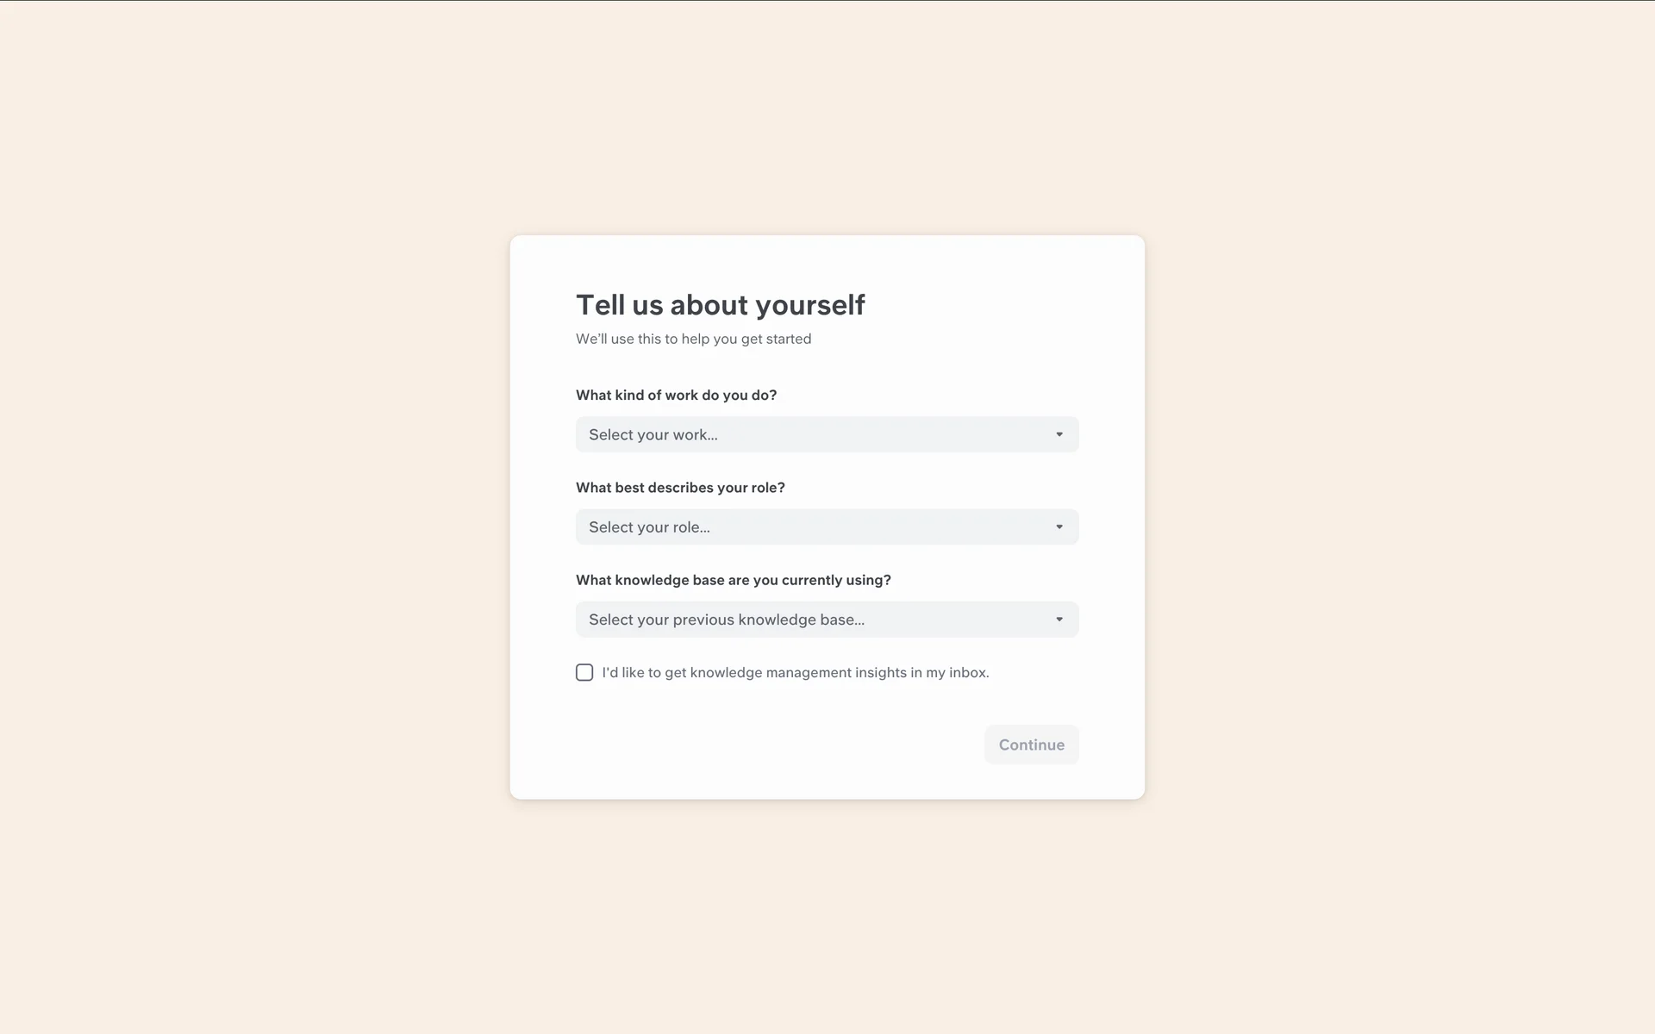Enable the knowledge management insights checkbox
1655x1034 pixels.
[584, 672]
